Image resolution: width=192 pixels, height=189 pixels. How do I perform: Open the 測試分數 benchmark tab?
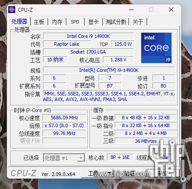tap(116, 22)
